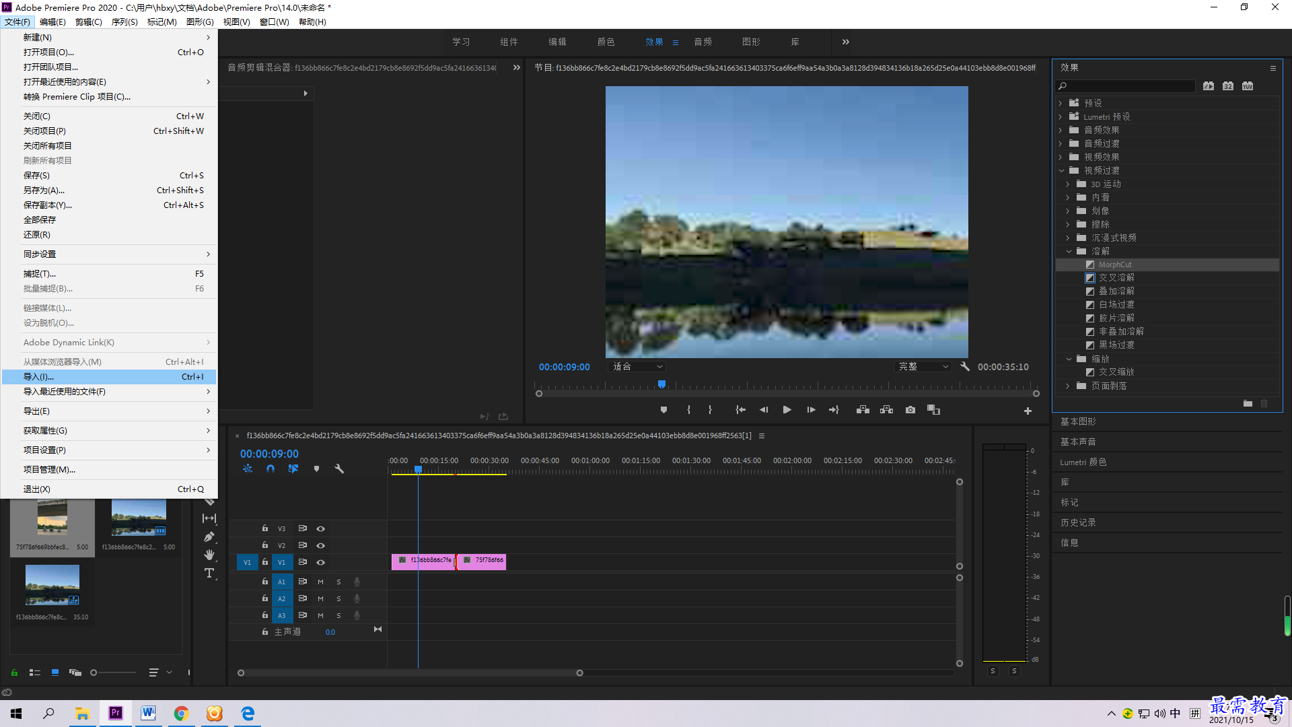
Task: Toggle Snap magnet icon in the timeline
Action: pyautogui.click(x=271, y=469)
